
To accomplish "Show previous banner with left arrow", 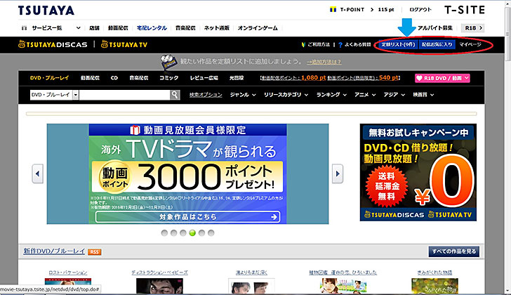I will point(37,173).
